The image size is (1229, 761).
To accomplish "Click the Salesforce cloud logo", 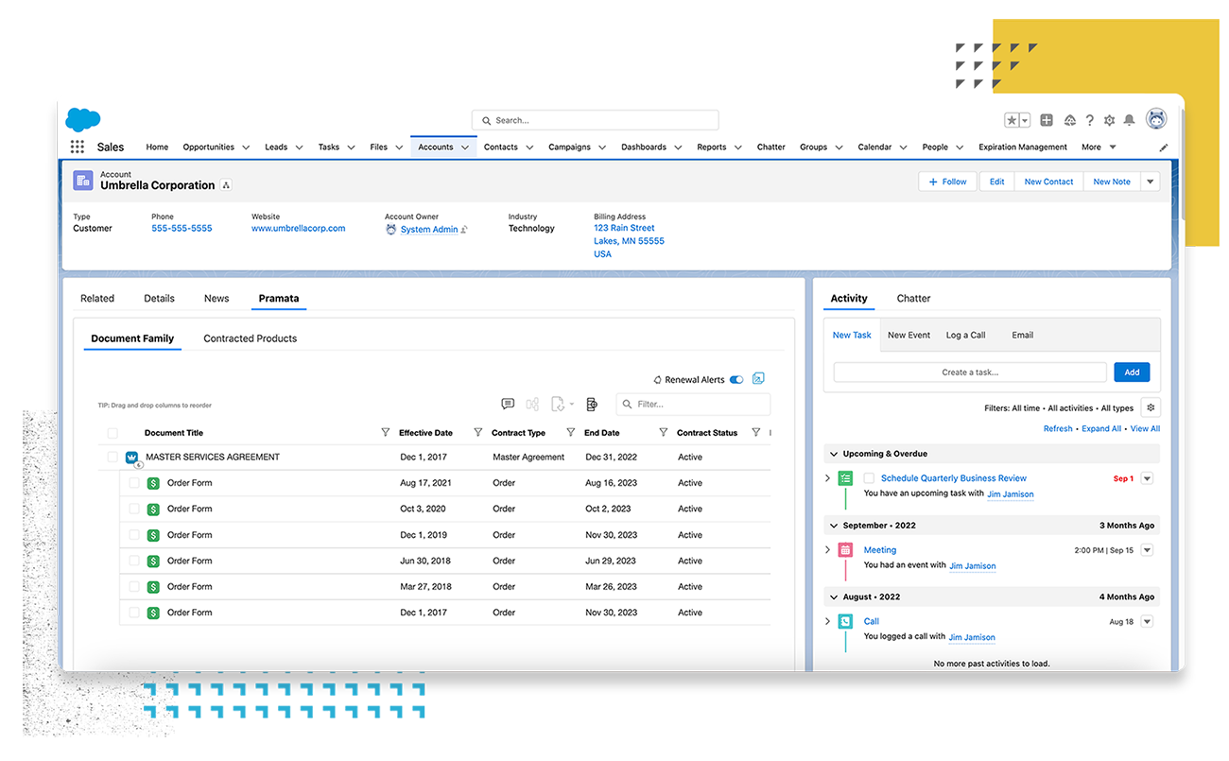I will coord(83,119).
